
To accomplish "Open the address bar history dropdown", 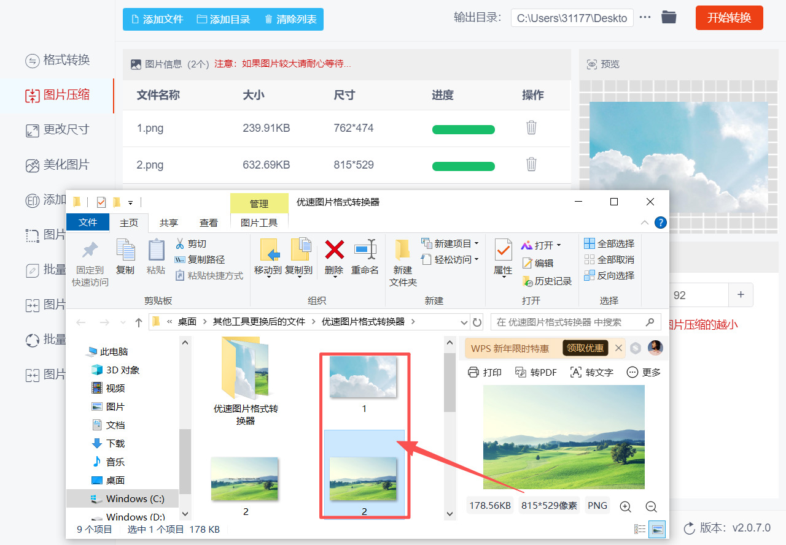I will click(x=464, y=322).
